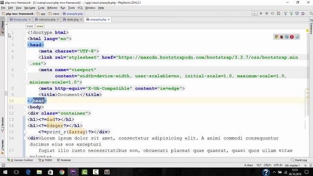Open page in Chrome browser icon

(276, 37)
